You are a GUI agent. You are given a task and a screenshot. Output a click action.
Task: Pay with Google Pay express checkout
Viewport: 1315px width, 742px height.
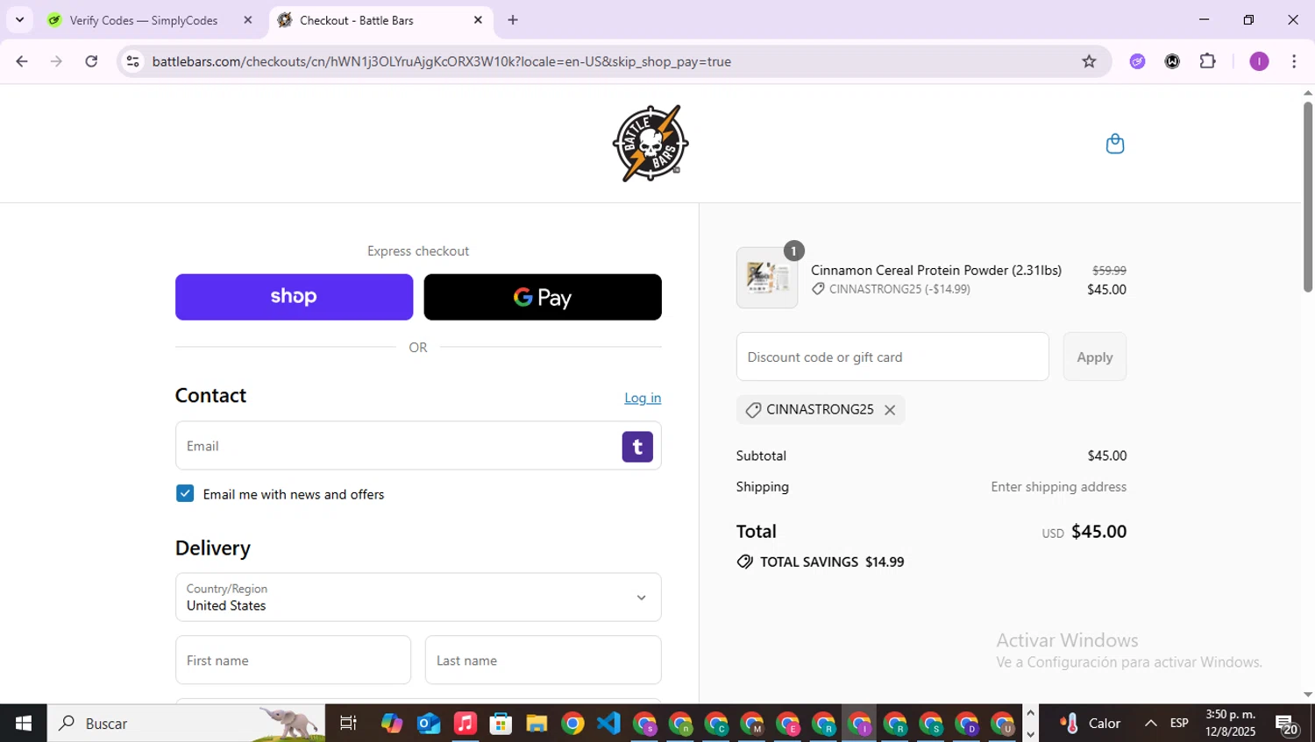pyautogui.click(x=543, y=297)
